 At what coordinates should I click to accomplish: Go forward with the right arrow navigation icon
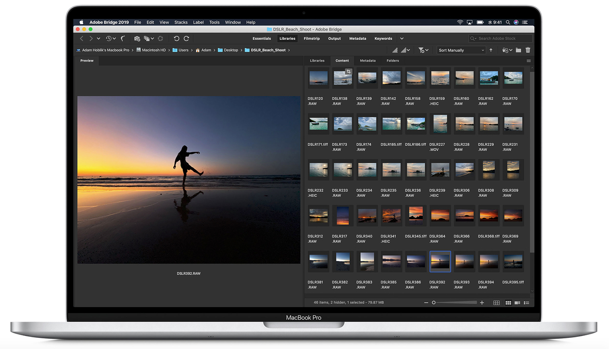pos(91,38)
